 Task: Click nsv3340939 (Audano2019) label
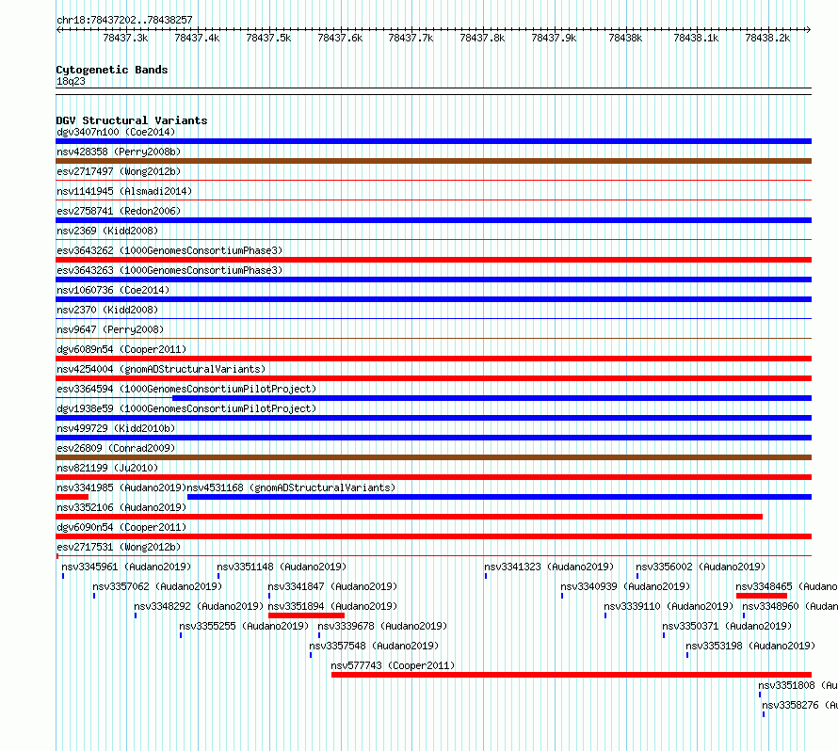(625, 586)
